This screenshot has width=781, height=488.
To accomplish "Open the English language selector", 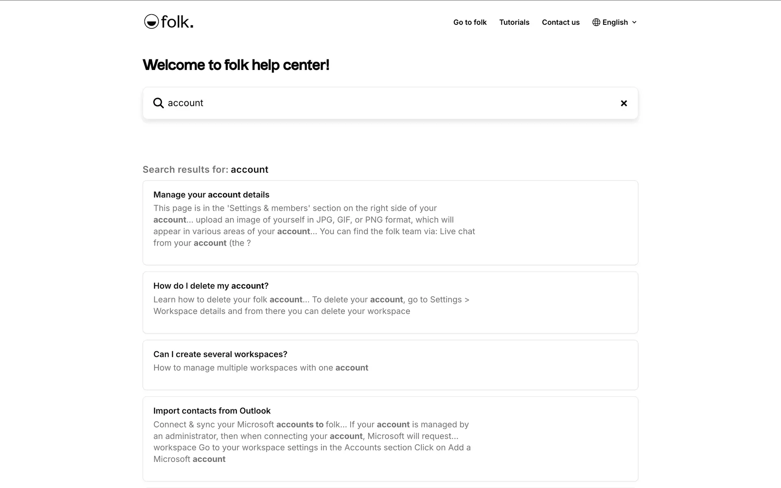I will tap(615, 22).
